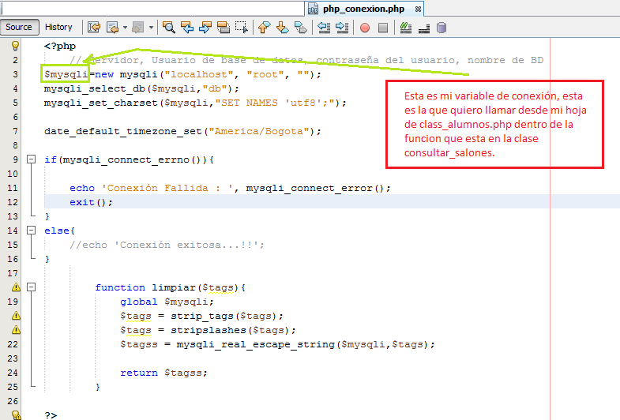The width and height of the screenshot is (620, 420).
Task: Click on "localhost" string in code
Action: pyautogui.click(x=198, y=74)
